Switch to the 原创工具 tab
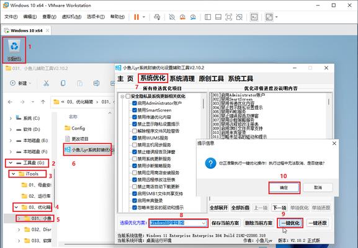The image size is (358, 248). (211, 79)
